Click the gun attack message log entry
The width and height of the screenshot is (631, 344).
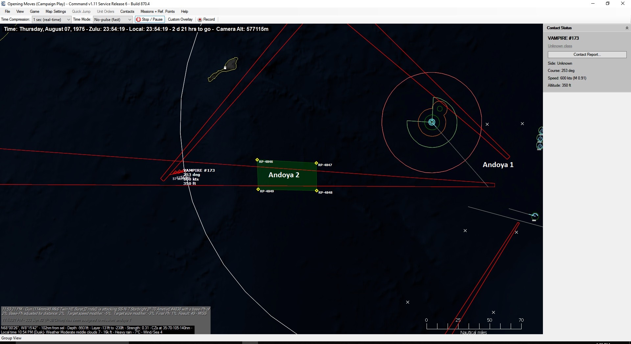point(105,311)
